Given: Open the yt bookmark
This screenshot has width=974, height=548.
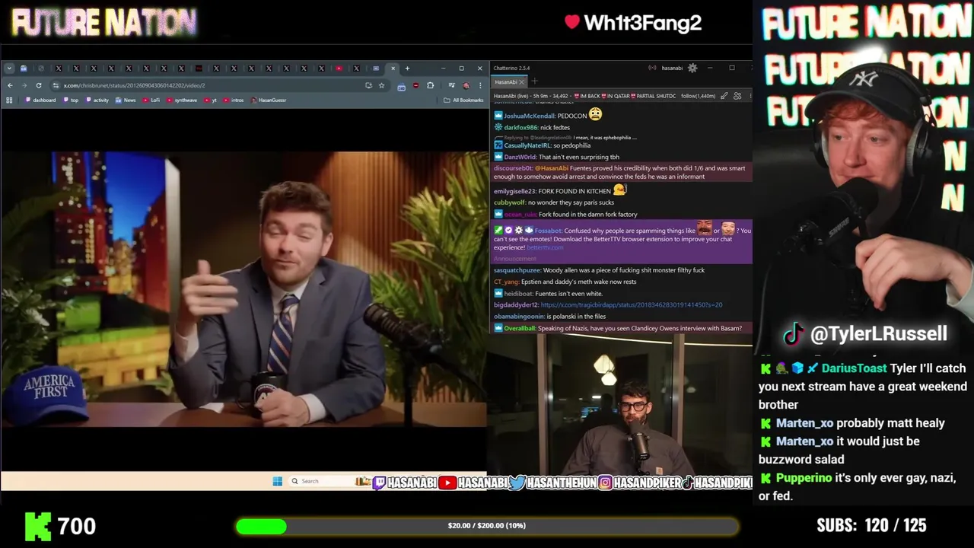Looking at the screenshot, I should click(209, 100).
